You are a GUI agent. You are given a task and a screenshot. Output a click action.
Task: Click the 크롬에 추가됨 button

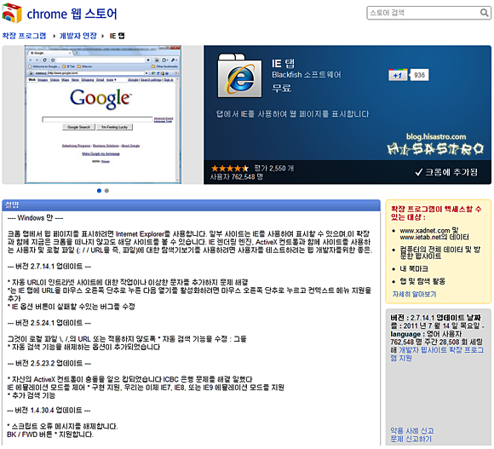coord(446,172)
